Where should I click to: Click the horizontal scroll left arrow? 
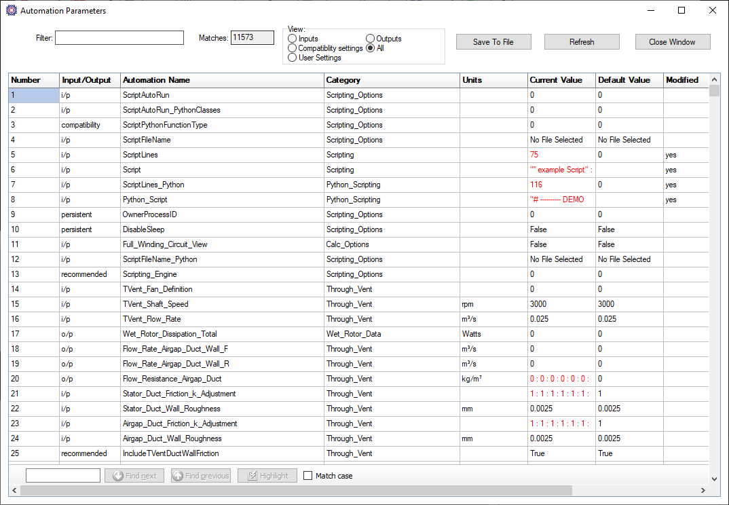pos(14,490)
